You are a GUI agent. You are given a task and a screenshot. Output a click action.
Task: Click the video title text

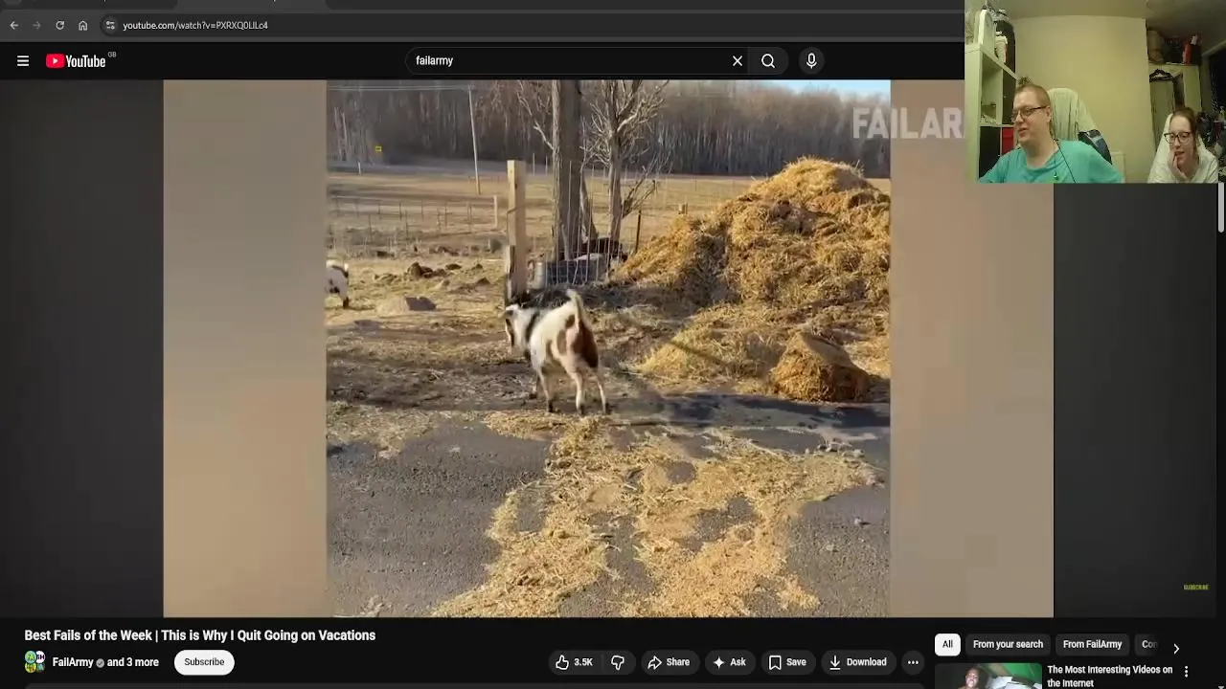pyautogui.click(x=200, y=635)
